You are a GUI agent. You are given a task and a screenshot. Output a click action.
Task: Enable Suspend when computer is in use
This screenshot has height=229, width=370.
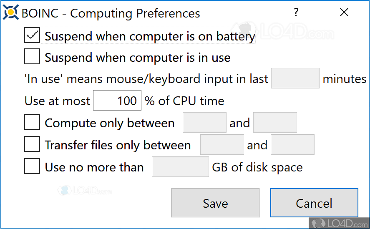tap(32, 57)
